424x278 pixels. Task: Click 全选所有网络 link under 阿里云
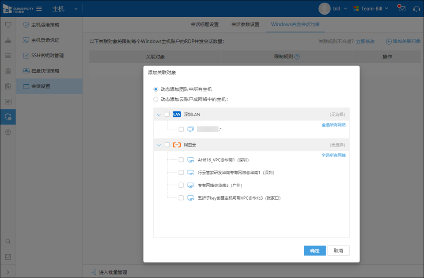333,155
